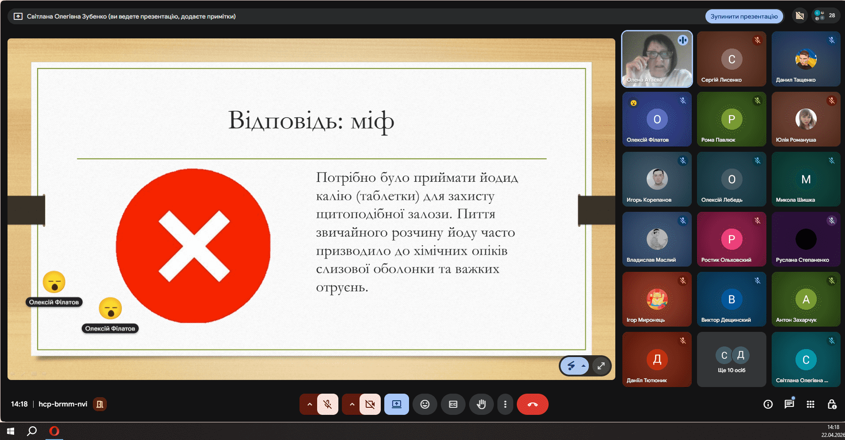Turn on the camera

tap(370, 404)
